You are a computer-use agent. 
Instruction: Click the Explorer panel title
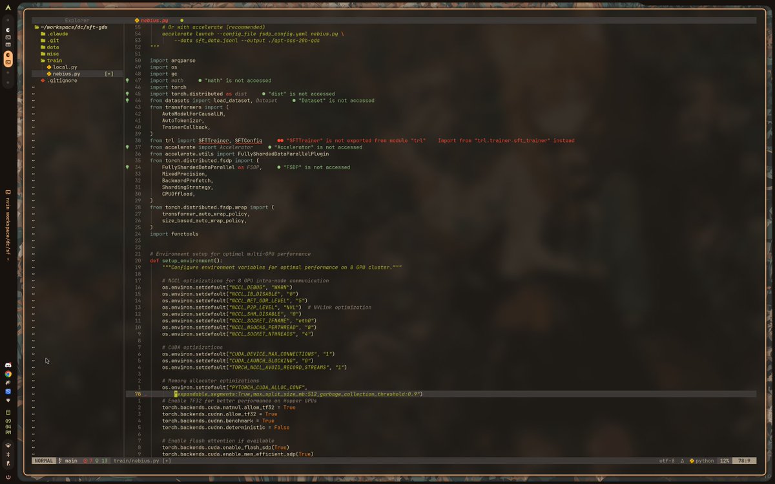pyautogui.click(x=77, y=21)
